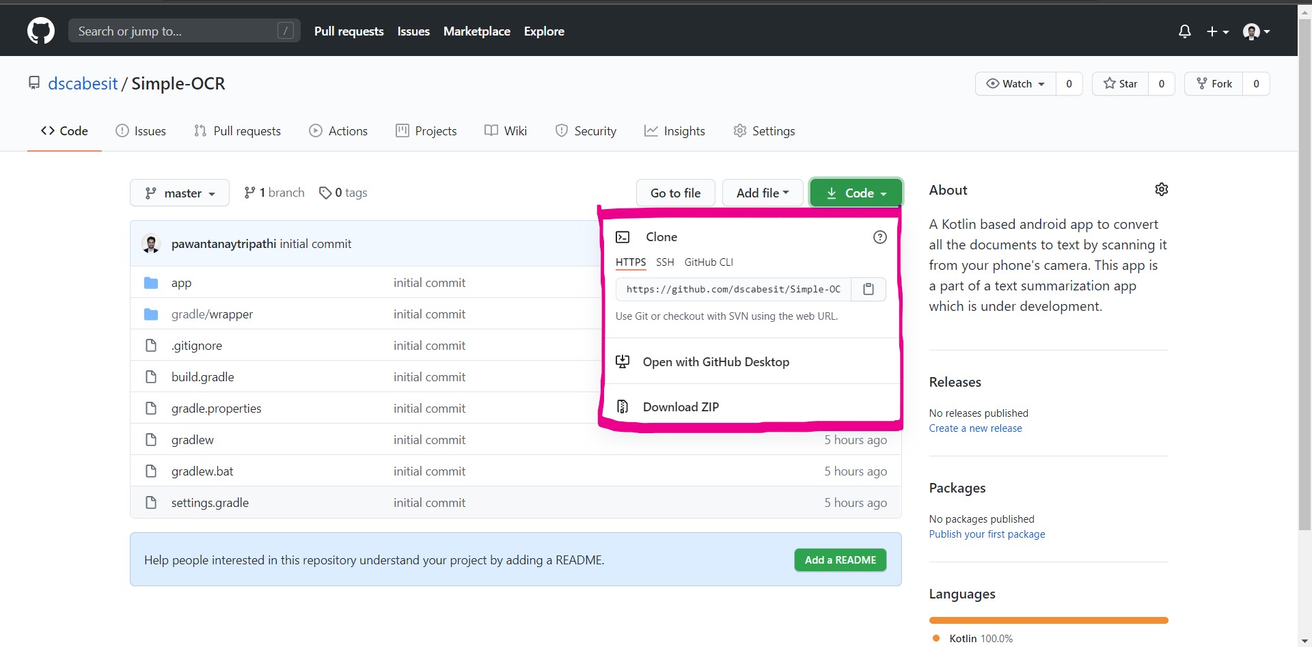This screenshot has width=1312, height=647.
Task: Click the Add a README button
Action: point(840,560)
